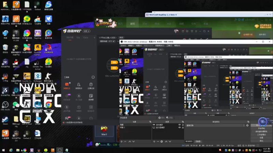Expand chevron below War3 game tile
Viewport: 273px width, 153px height.
(104, 139)
